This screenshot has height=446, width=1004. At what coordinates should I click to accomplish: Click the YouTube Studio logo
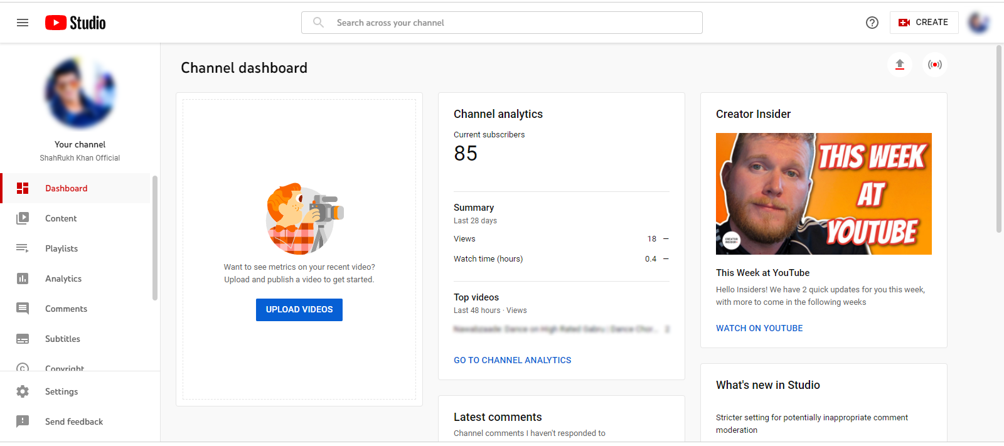pyautogui.click(x=75, y=23)
